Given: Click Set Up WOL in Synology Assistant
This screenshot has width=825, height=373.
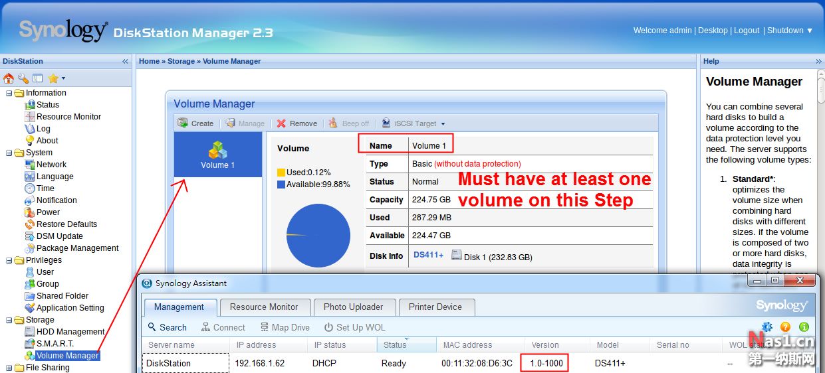Looking at the screenshot, I should tap(354, 327).
